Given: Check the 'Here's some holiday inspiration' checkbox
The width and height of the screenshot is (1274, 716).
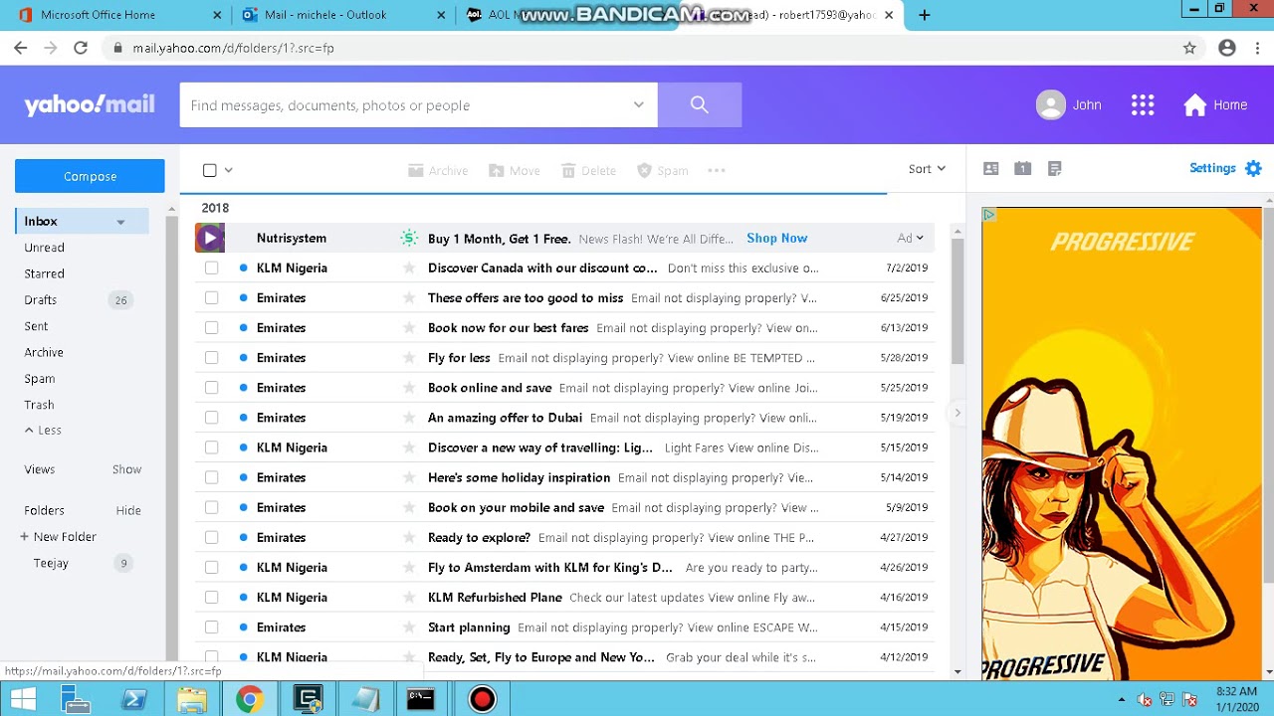Looking at the screenshot, I should tap(211, 477).
